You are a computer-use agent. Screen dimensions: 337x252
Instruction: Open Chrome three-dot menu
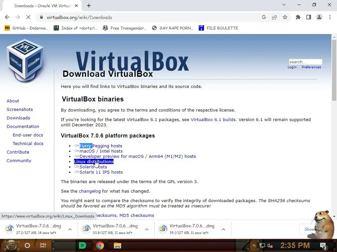(x=330, y=17)
